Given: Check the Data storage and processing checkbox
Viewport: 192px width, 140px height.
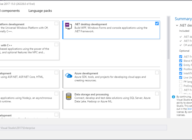Looking at the screenshot, I should point(157,93).
